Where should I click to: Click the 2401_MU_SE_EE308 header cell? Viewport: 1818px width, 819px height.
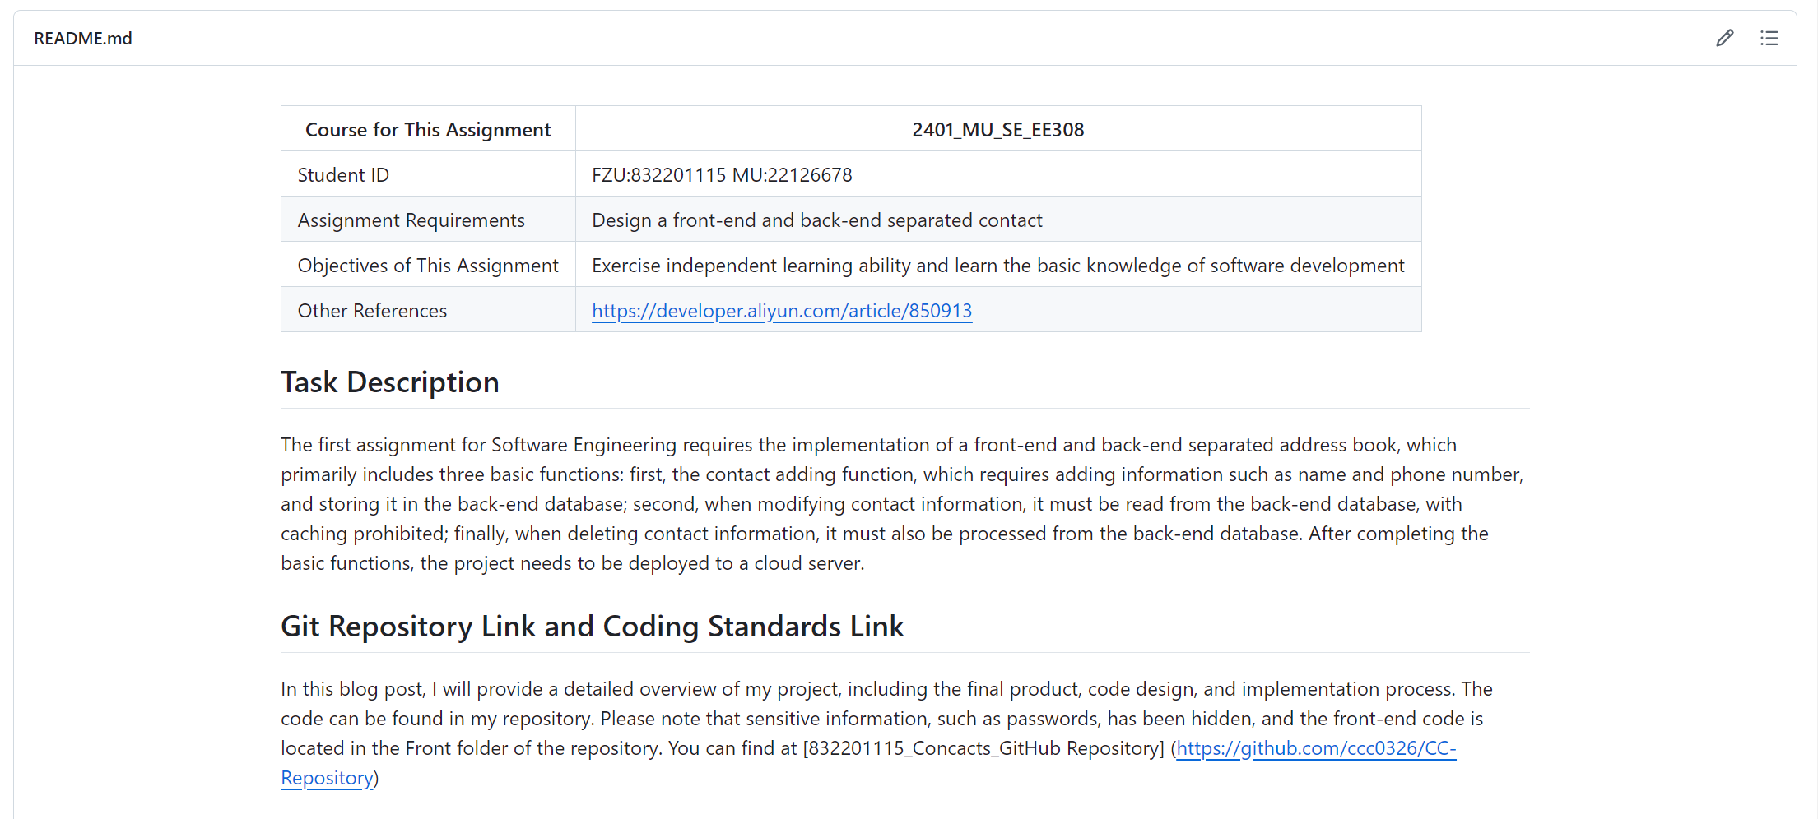(x=997, y=130)
